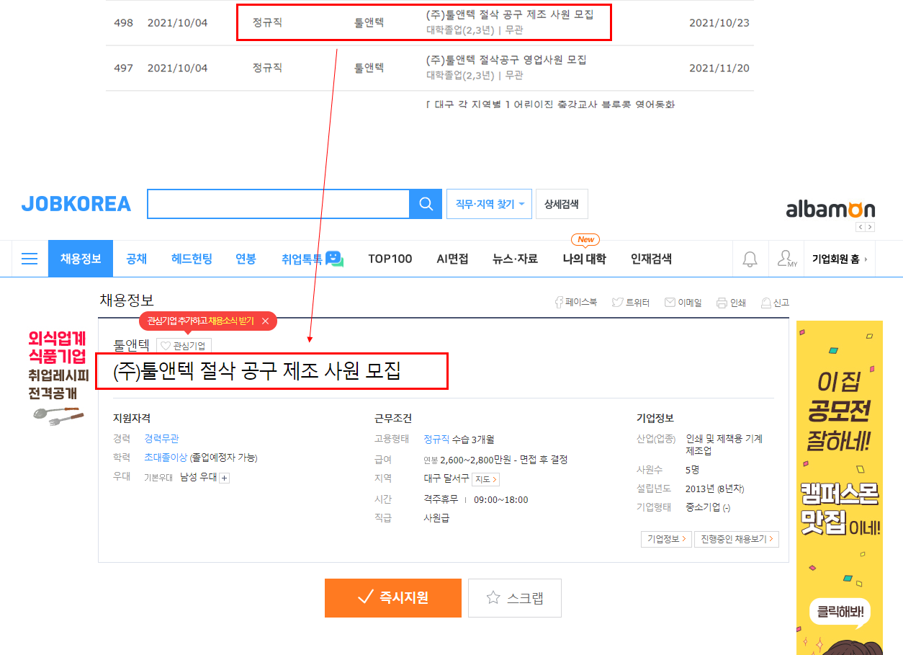Report the posting with 신고

775,303
